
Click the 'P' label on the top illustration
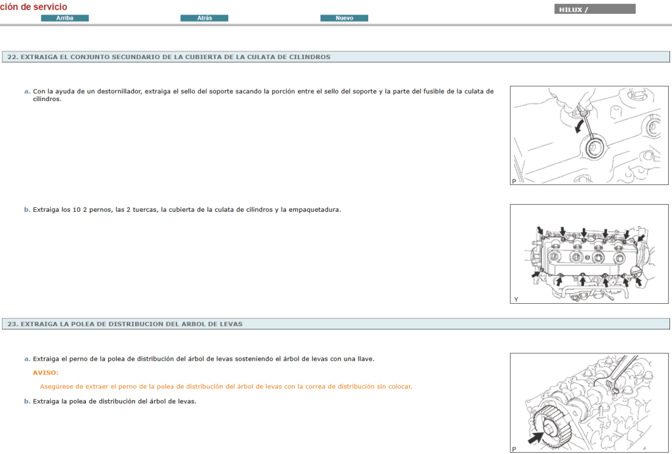click(x=512, y=180)
